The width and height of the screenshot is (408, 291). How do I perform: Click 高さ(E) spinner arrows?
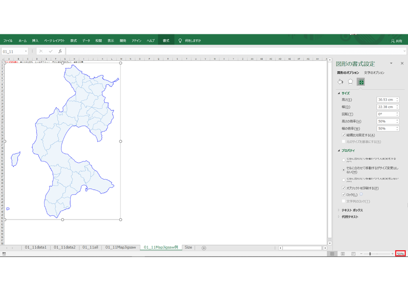pos(397,100)
